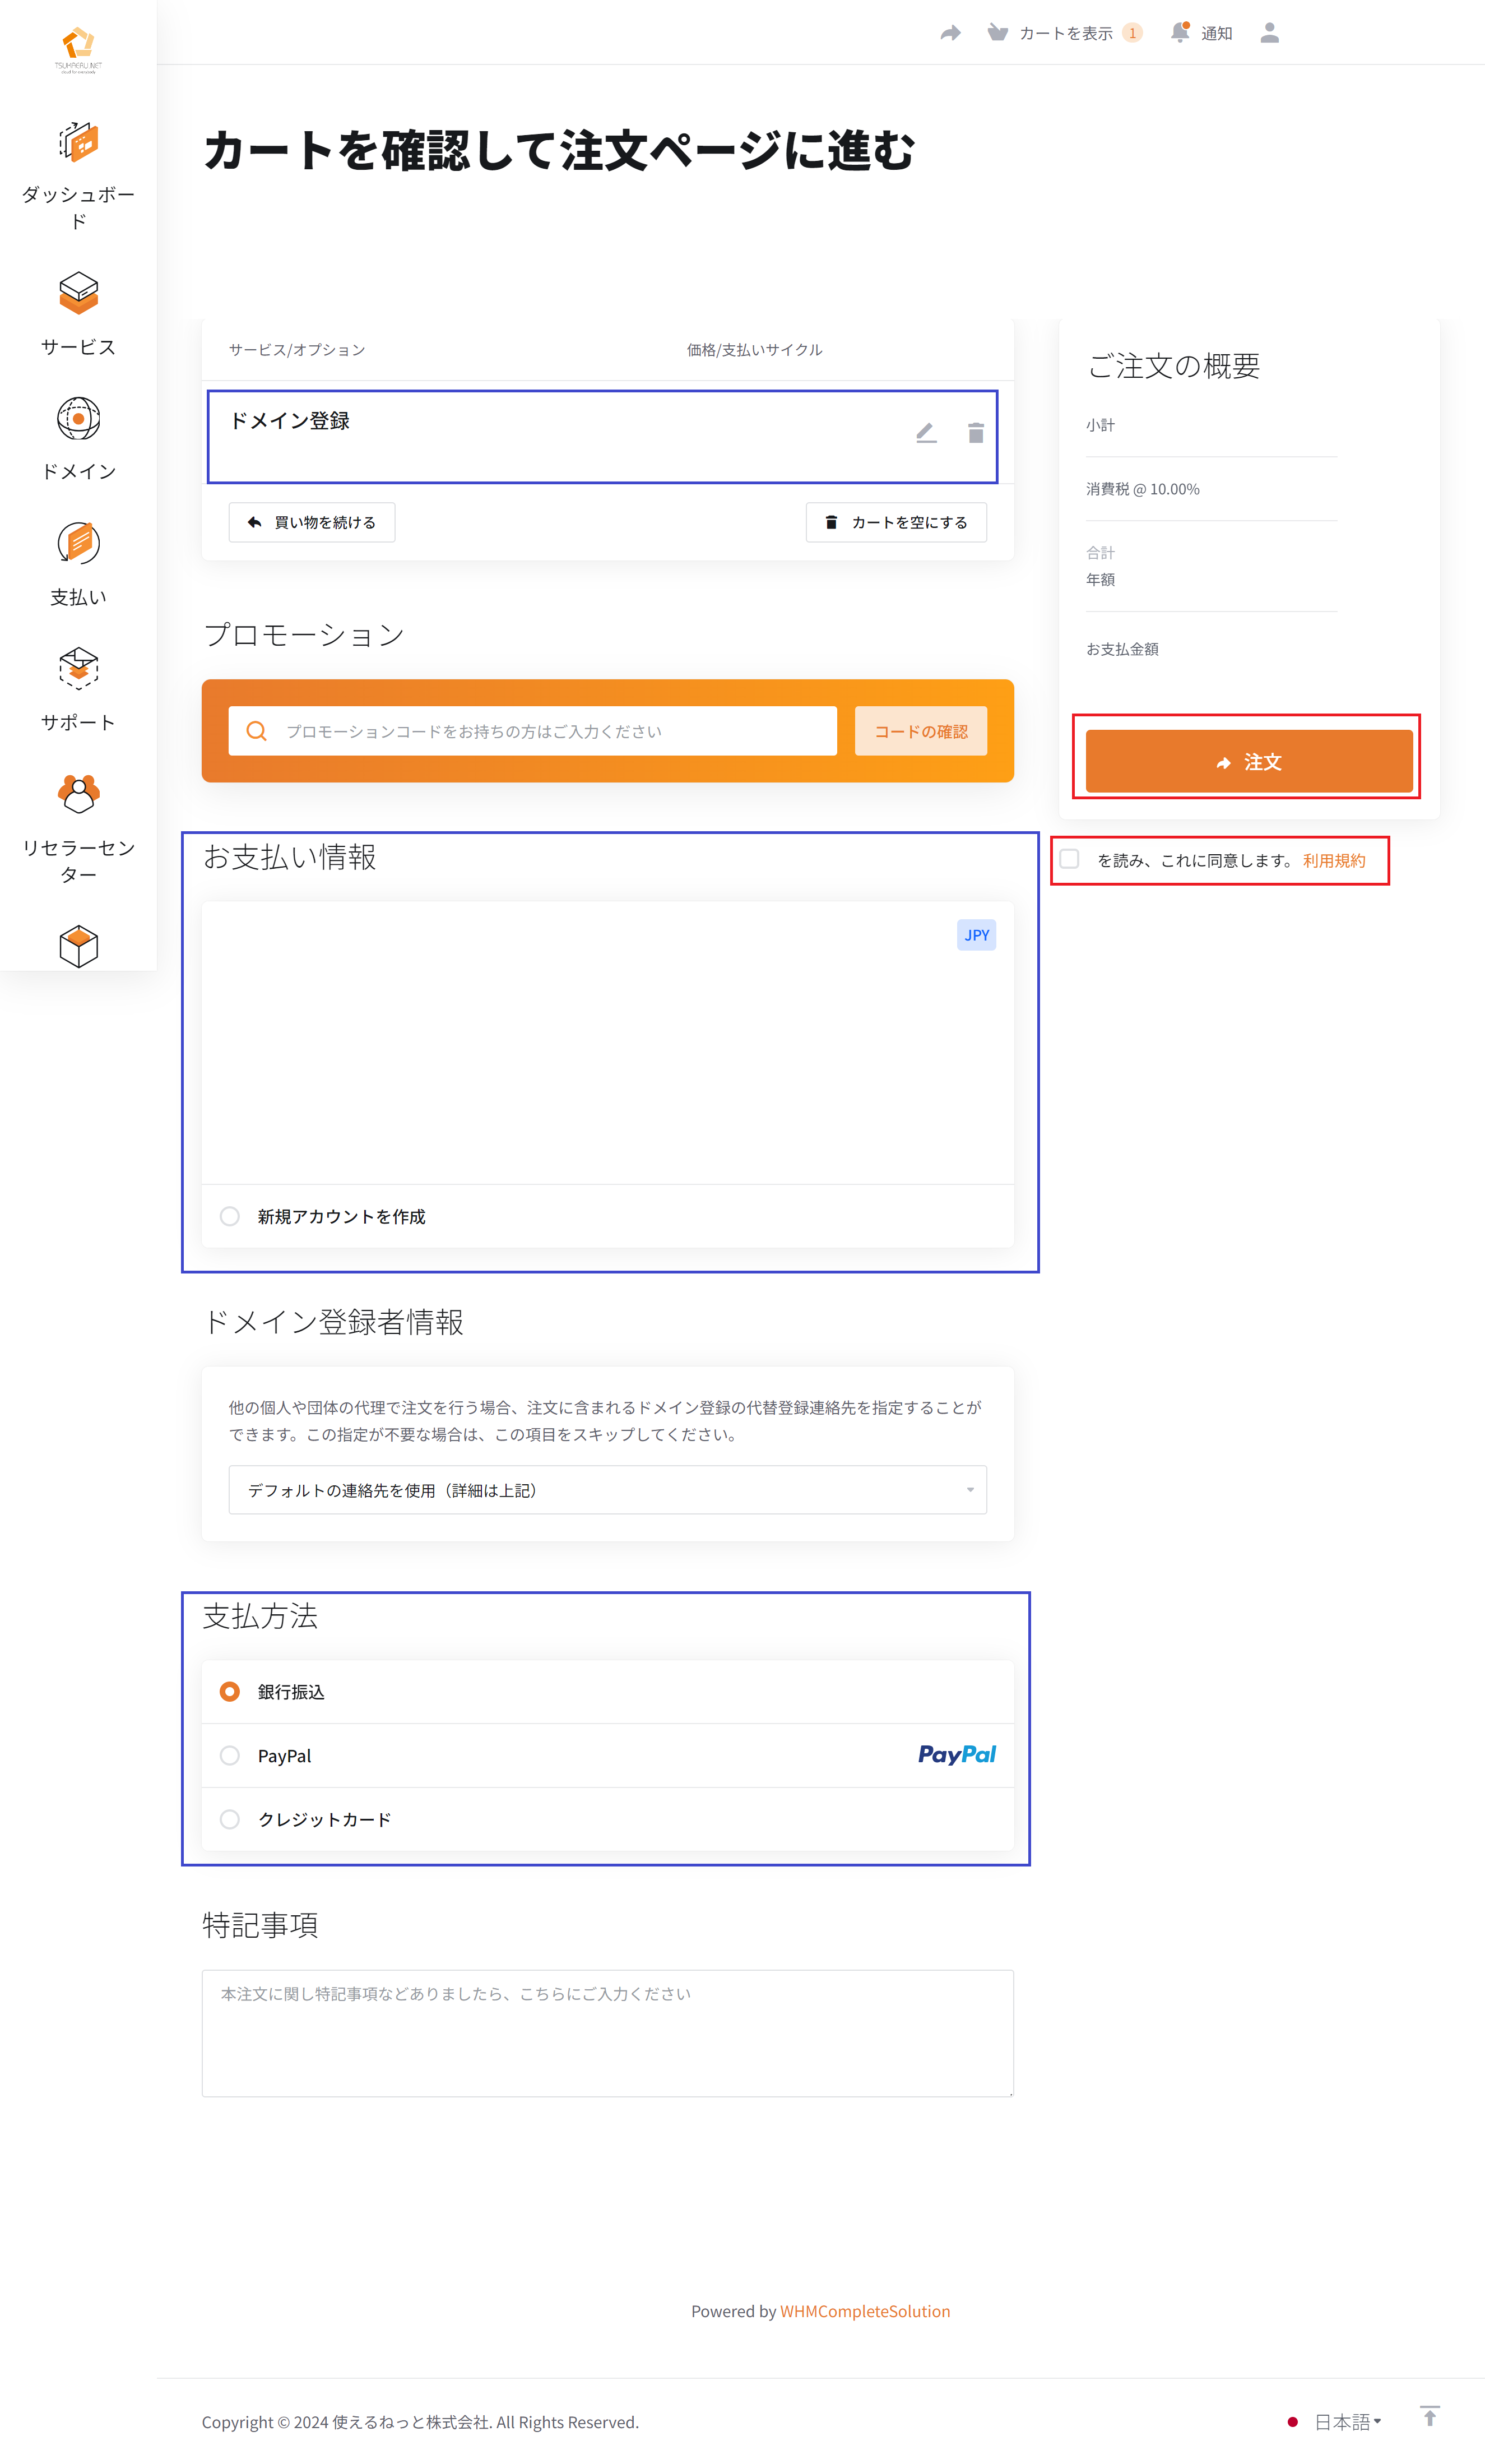
Task: Open the サービス sidebar icon
Action: 78,293
